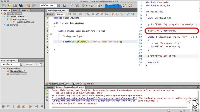The width and height of the screenshot is (200, 112).
Task: Expand the Libraries node
Action: (4, 25)
